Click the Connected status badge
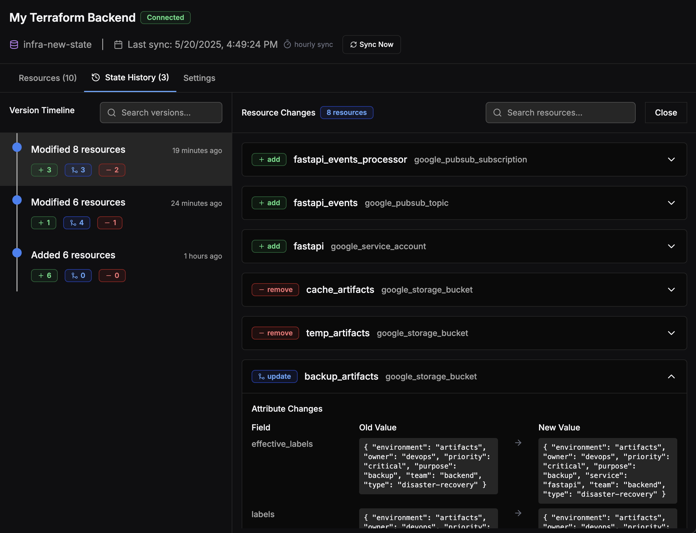Image resolution: width=696 pixels, height=533 pixels. click(165, 18)
